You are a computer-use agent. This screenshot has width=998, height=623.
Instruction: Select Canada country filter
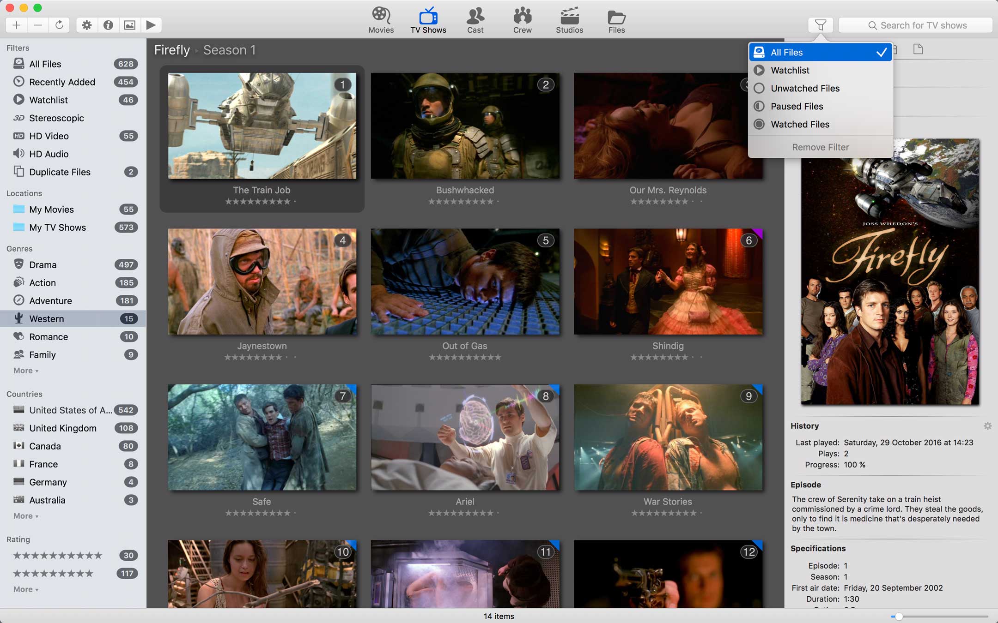pyautogui.click(x=73, y=446)
